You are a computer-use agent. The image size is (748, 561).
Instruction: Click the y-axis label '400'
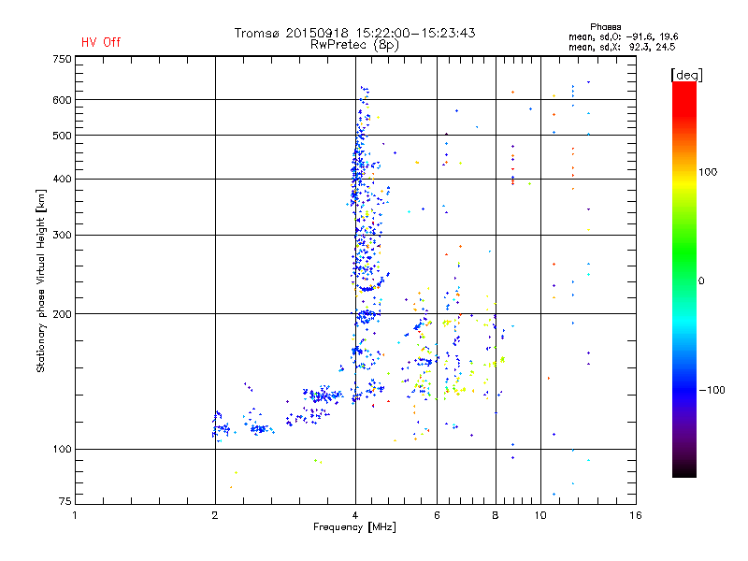62,179
